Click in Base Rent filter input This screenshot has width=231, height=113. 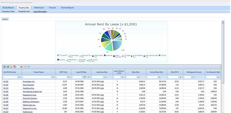[131, 77]
